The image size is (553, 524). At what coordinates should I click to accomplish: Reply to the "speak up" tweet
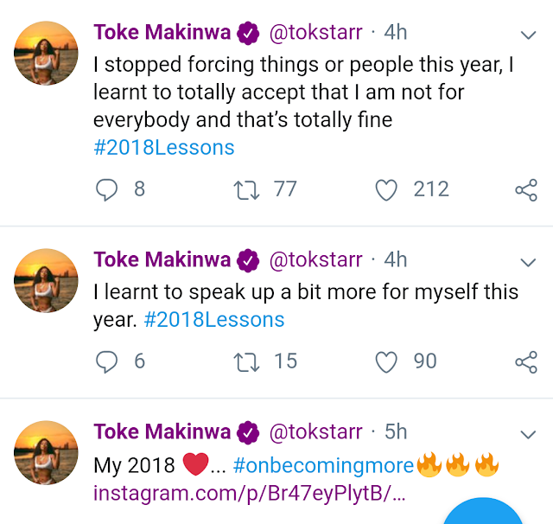point(105,361)
